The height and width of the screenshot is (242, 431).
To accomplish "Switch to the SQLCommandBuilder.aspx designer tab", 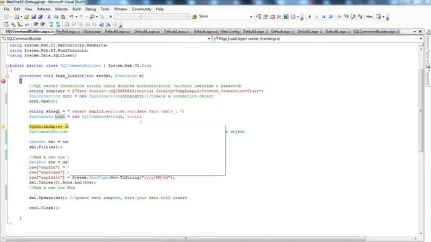I will tap(376, 32).
